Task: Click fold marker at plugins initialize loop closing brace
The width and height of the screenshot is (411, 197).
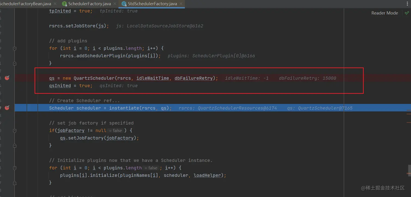Action: 15,183
